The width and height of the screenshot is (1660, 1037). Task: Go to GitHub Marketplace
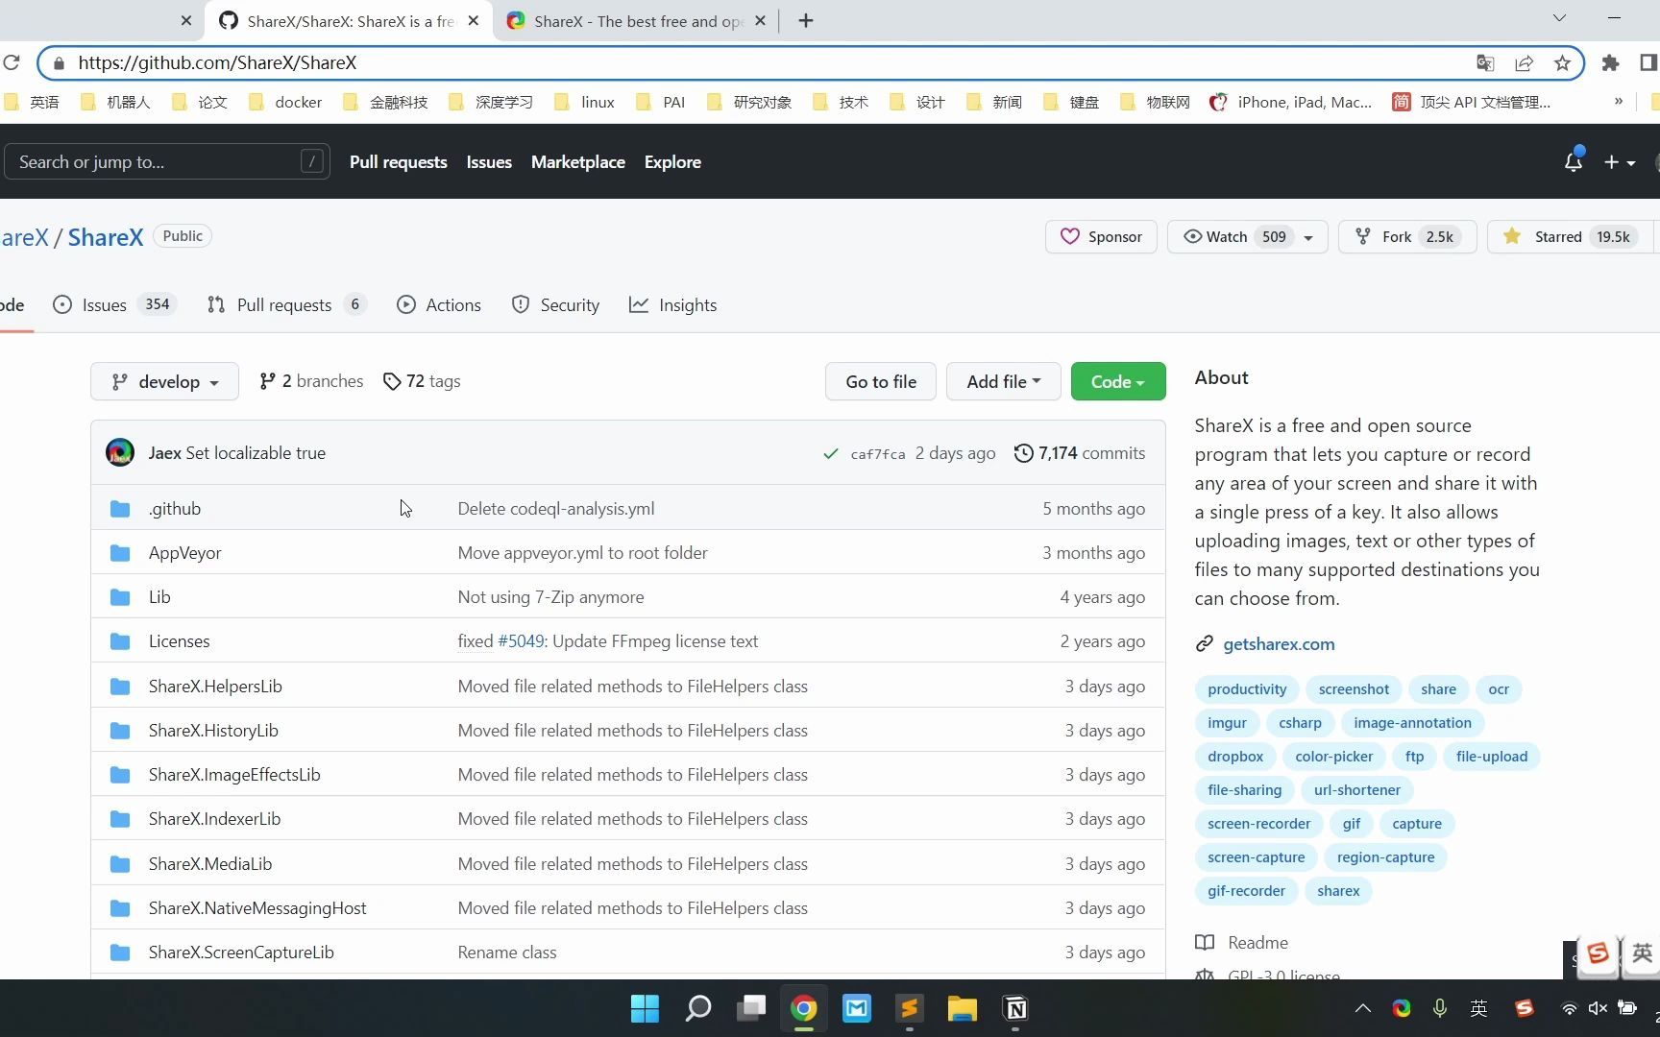(x=577, y=162)
